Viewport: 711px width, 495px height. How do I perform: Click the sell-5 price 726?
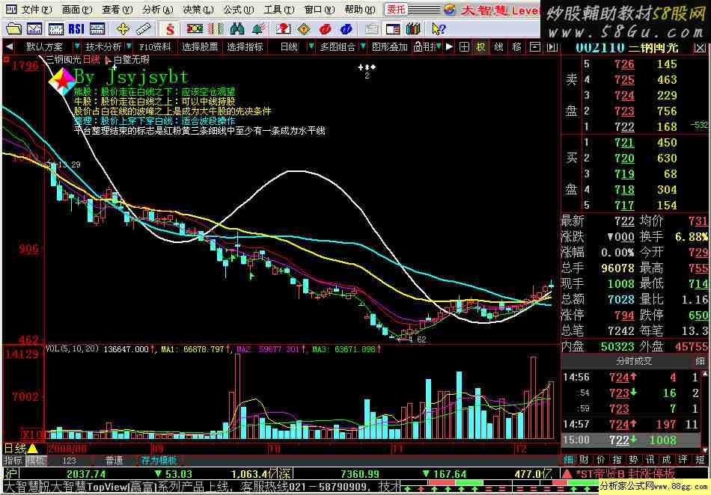click(x=624, y=64)
